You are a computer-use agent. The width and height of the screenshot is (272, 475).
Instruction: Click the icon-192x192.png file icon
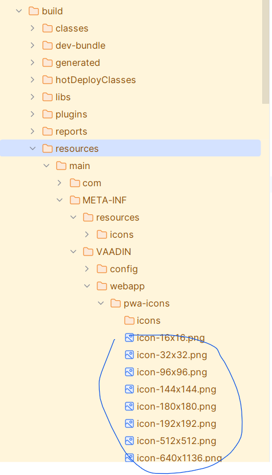129,424
